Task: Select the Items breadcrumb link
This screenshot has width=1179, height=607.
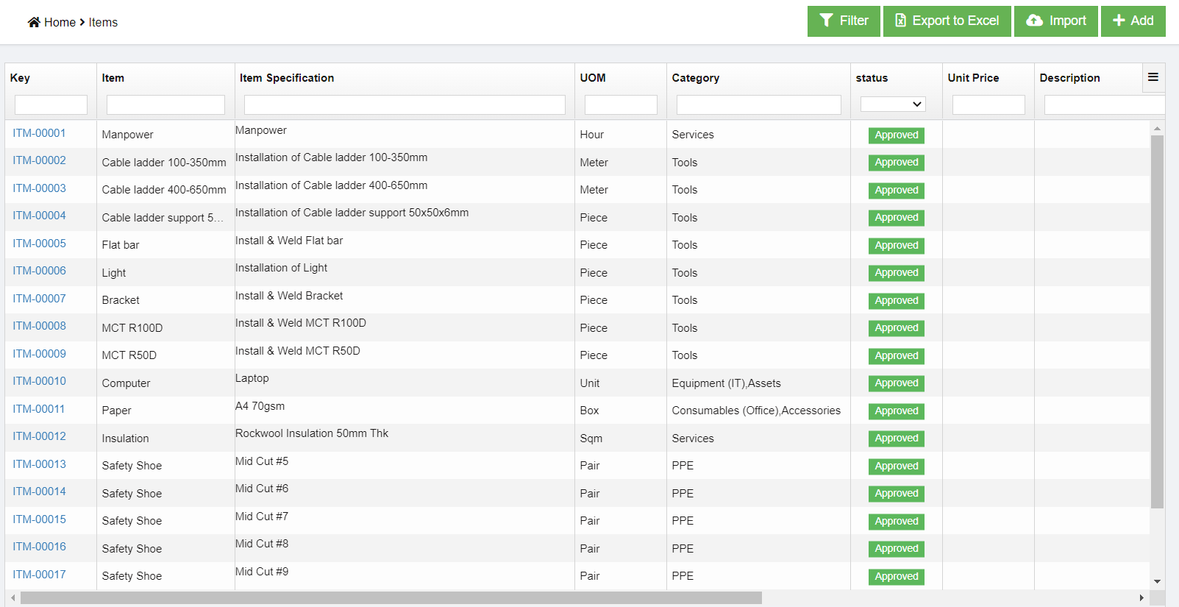Action: click(103, 22)
